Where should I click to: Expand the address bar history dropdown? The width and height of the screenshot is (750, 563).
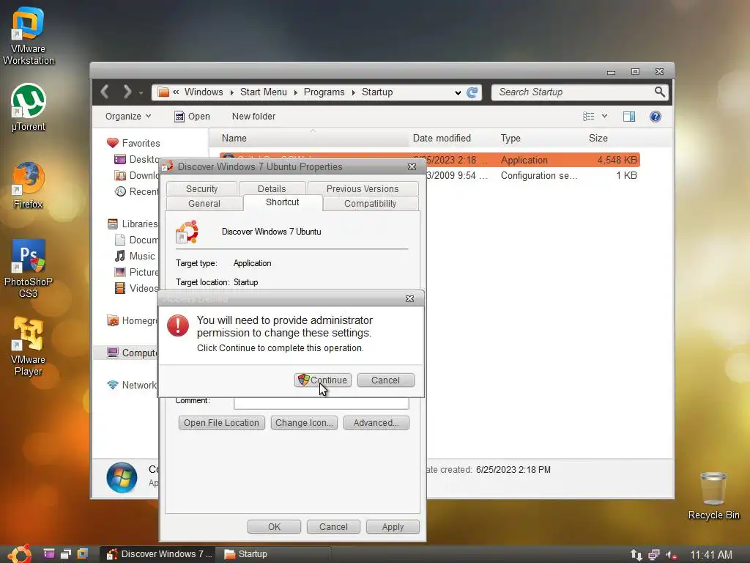point(458,93)
